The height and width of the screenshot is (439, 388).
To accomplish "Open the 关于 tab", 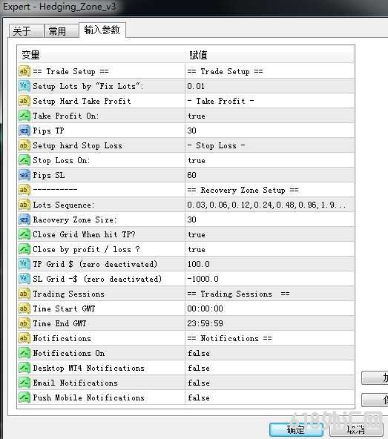I will pos(26,31).
